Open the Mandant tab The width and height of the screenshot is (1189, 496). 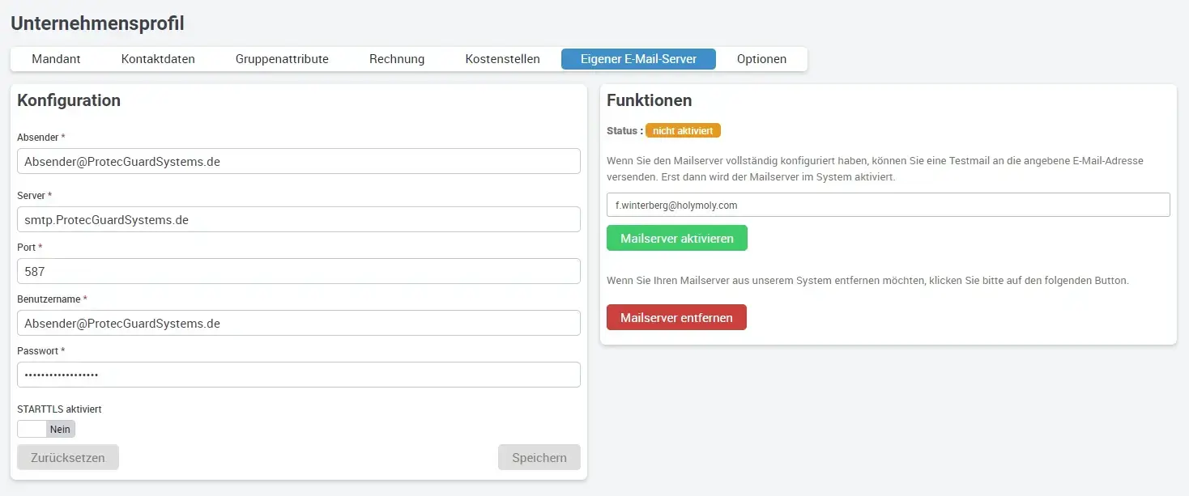pos(56,59)
